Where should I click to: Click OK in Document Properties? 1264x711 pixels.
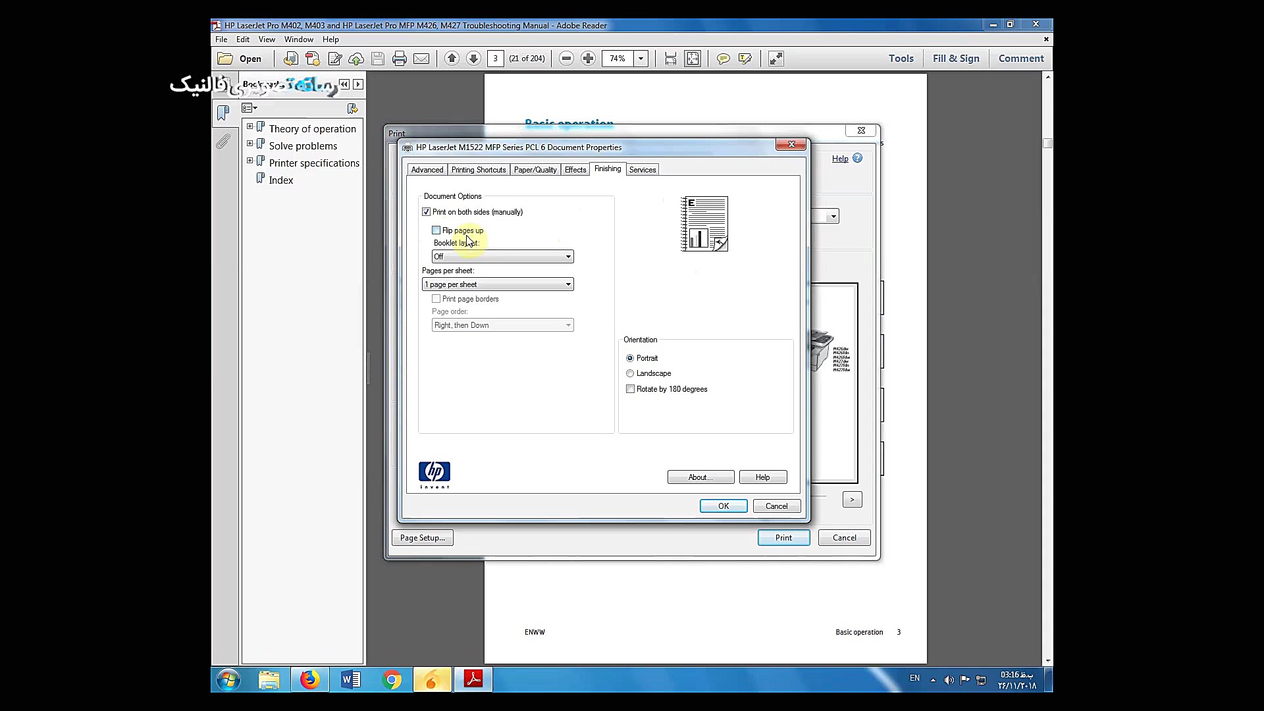point(724,506)
